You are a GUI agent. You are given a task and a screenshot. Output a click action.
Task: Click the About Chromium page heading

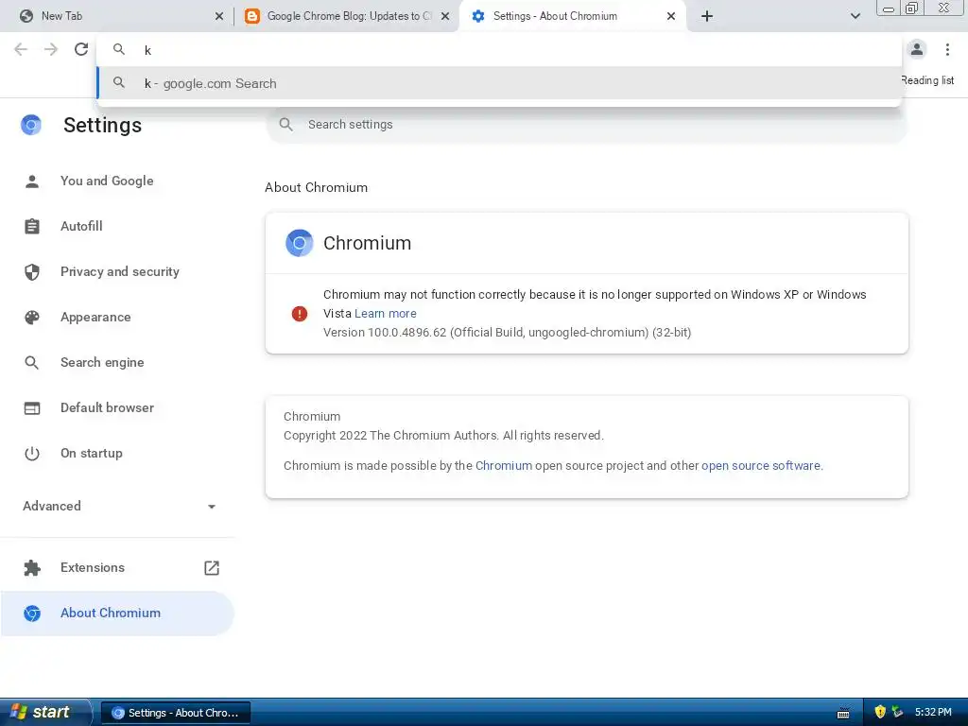coord(316,187)
